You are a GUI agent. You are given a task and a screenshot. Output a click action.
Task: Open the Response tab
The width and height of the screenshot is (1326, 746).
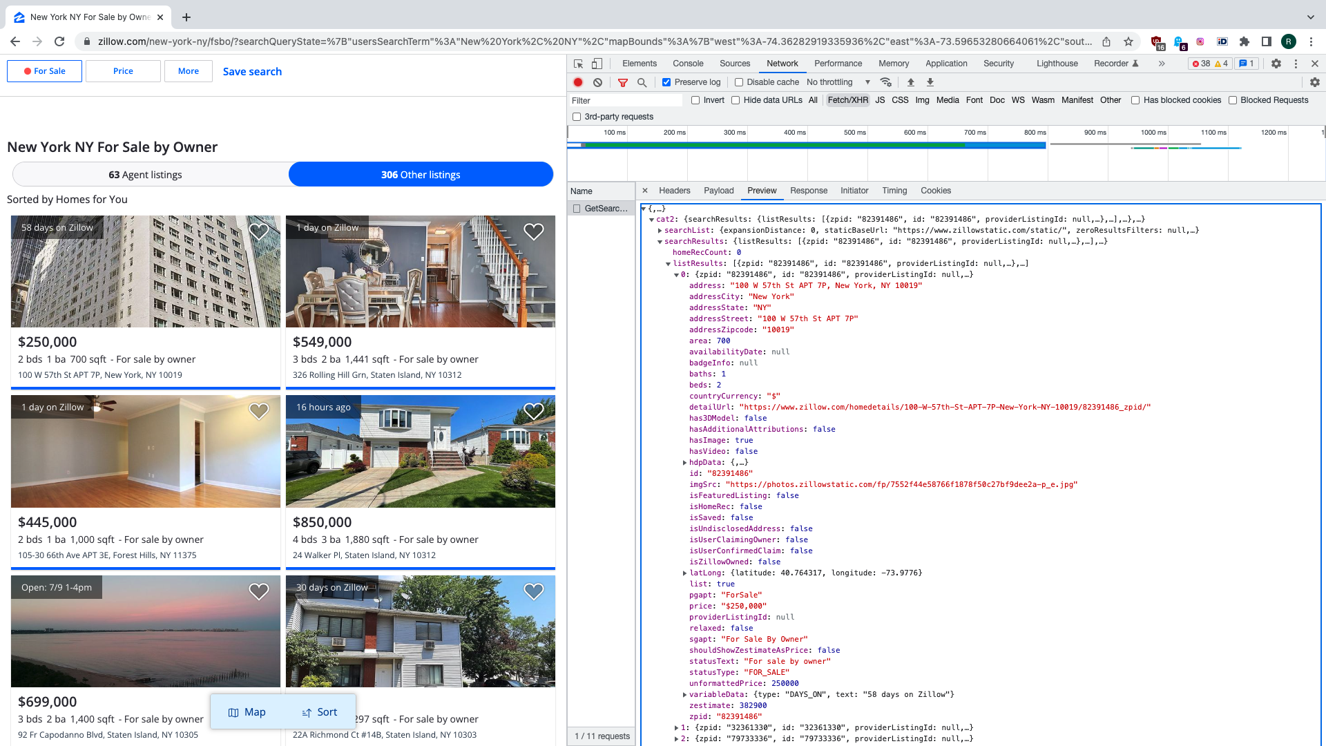coord(809,191)
